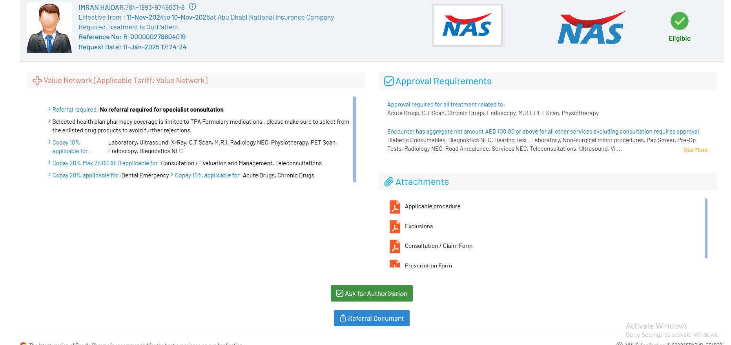Click "Reference No: R-000000278604019"

(132, 37)
